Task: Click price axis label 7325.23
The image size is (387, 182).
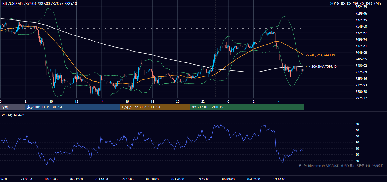Action: [361, 85]
